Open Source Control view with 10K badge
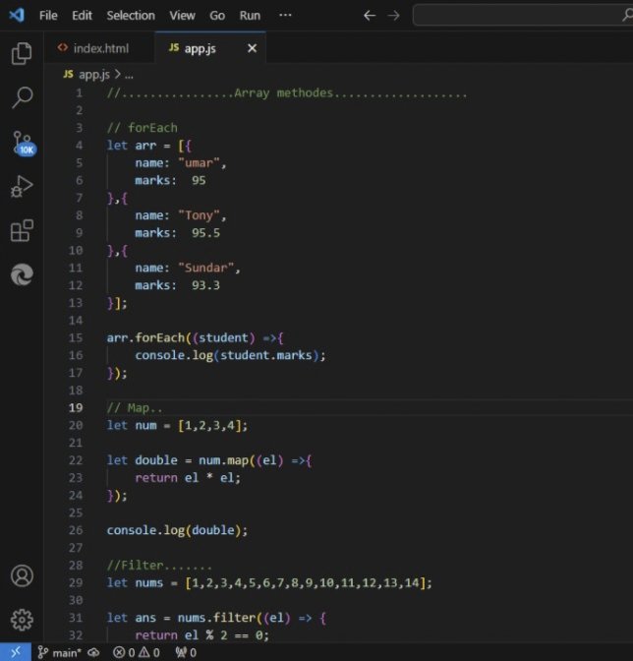 point(24,144)
